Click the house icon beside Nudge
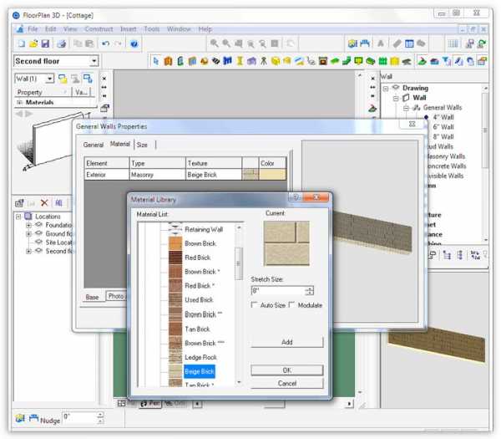This screenshot has height=439, width=501. (x=20, y=418)
